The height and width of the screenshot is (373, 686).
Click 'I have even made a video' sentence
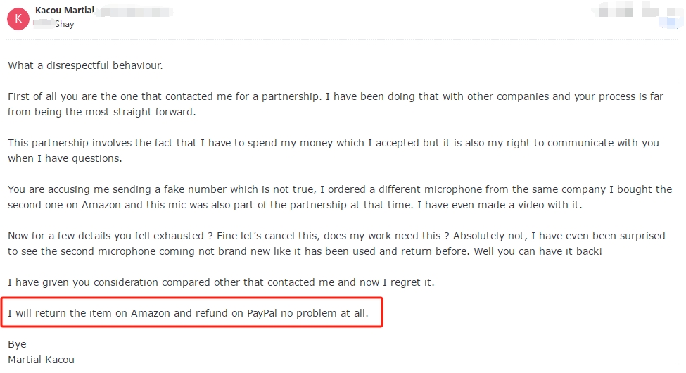tap(500, 205)
